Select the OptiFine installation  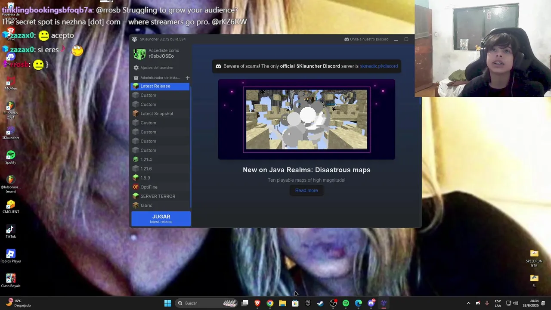tap(160, 187)
